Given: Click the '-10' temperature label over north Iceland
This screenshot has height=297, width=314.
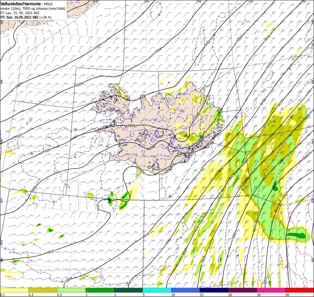Looking at the screenshot, I should [x=181, y=111].
